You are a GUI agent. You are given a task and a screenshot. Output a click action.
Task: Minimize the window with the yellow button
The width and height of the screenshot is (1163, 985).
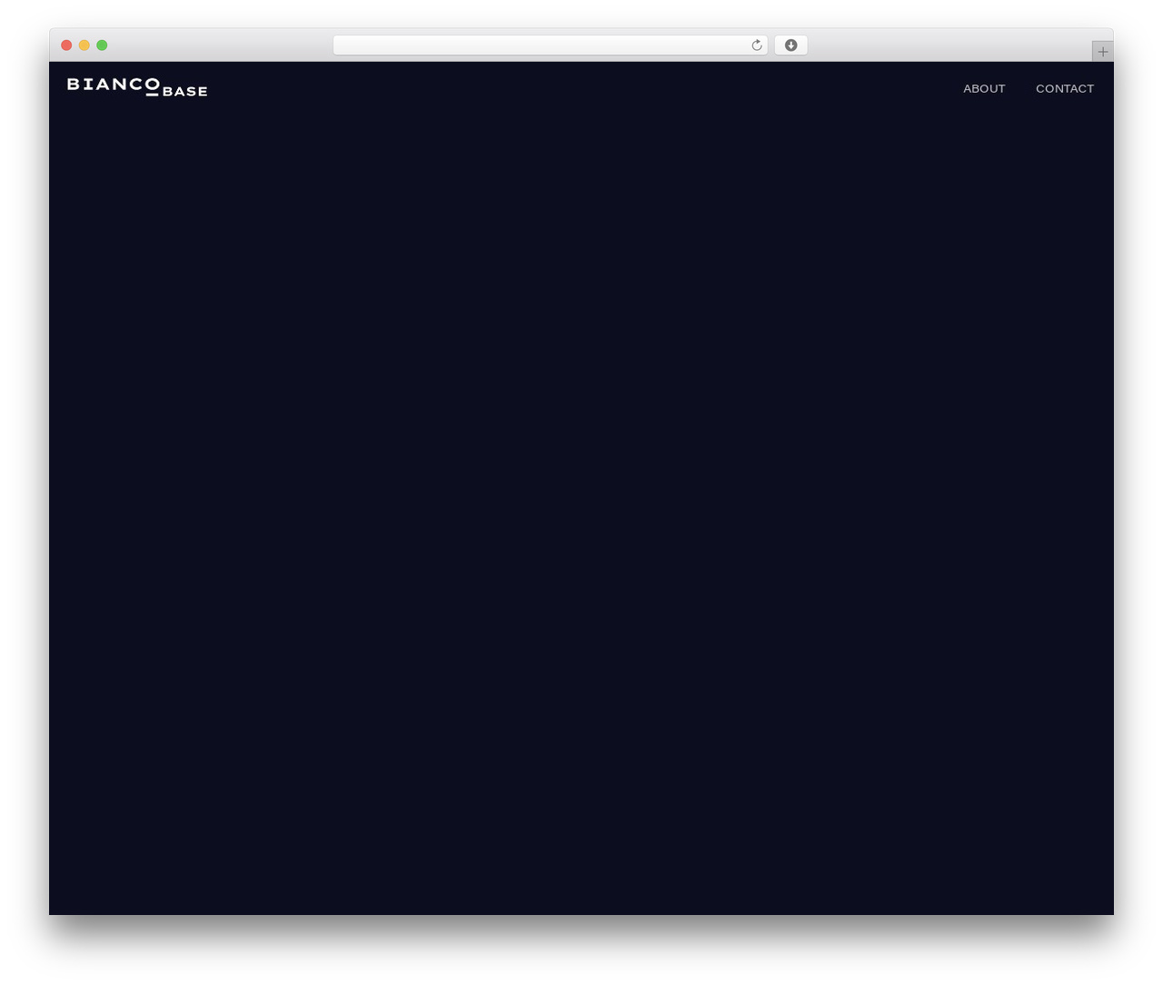tap(84, 45)
